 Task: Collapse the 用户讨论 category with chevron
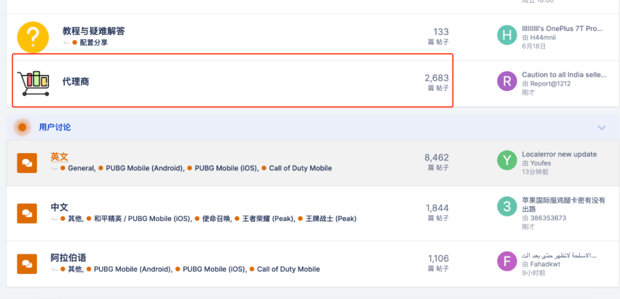[x=602, y=127]
